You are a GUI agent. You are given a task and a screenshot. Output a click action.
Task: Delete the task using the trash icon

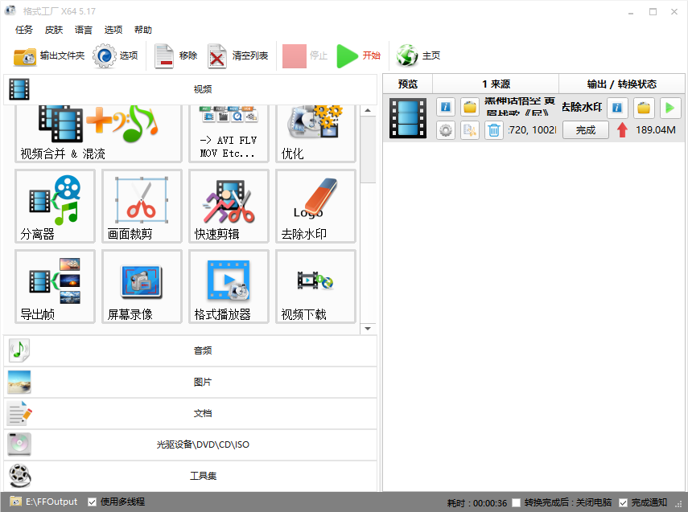493,130
